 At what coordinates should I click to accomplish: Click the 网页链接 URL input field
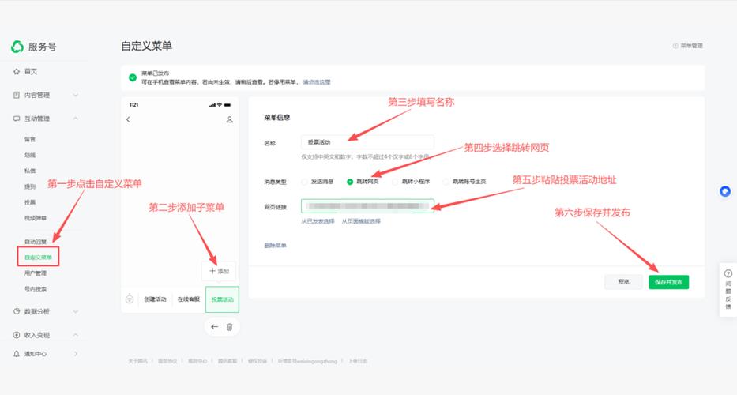pos(367,206)
